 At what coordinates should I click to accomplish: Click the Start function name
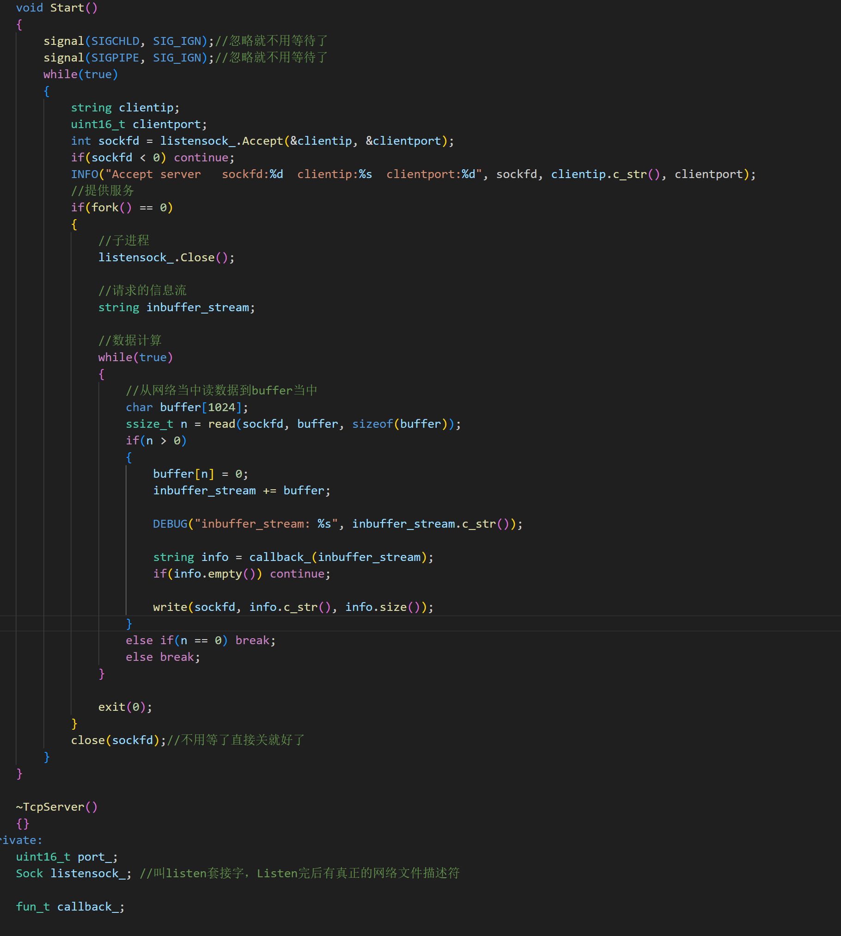tap(67, 8)
